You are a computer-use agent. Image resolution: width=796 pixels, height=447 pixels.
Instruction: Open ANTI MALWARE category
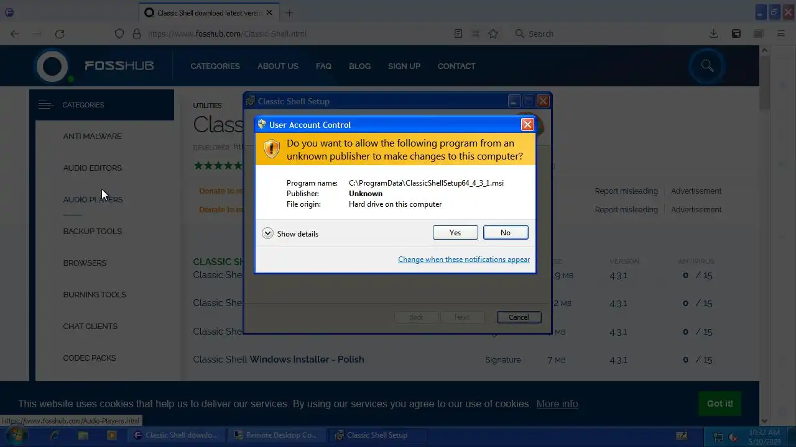coord(92,136)
